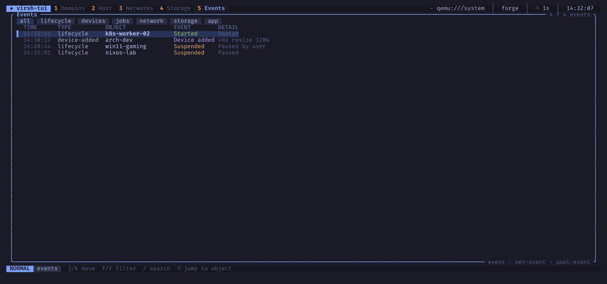The height and width of the screenshot is (284, 607).
Task: Click the qemu:///system connection URI
Action: point(460,8)
